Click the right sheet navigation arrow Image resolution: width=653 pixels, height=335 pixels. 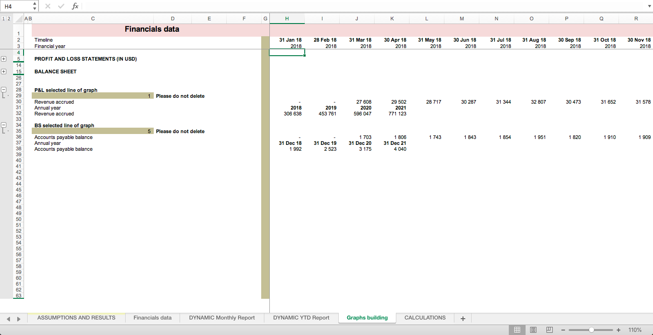(18, 318)
